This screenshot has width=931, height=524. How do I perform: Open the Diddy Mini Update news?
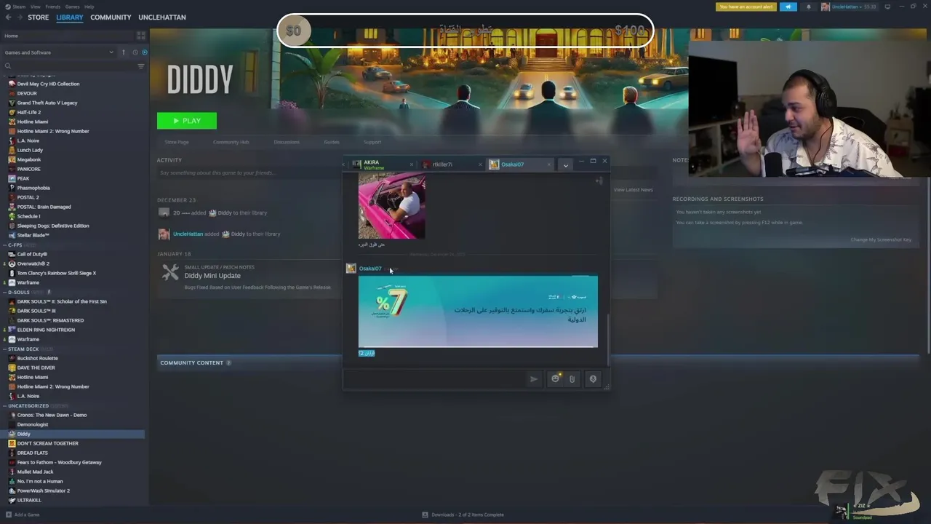coord(212,276)
